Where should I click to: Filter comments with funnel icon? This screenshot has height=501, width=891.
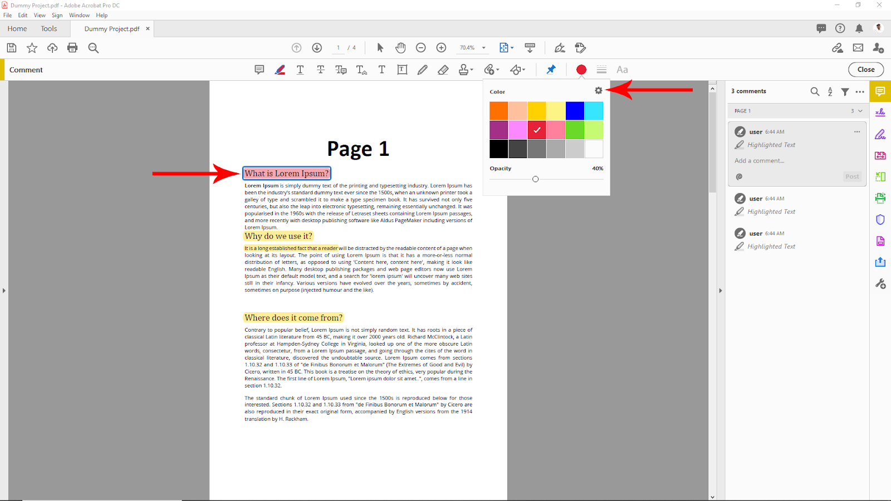pyautogui.click(x=845, y=91)
